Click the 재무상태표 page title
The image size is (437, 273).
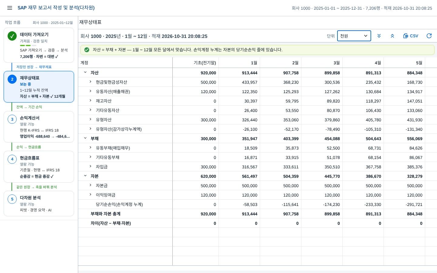tap(90, 22)
